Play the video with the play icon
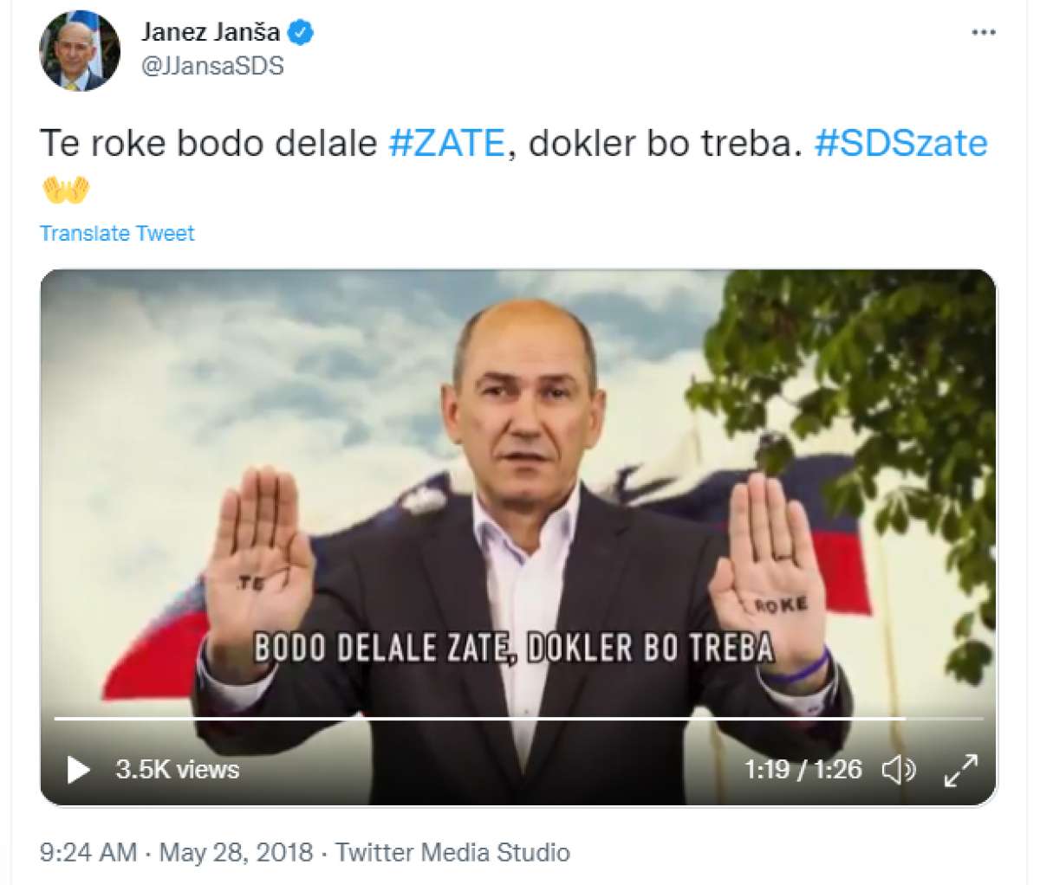The height and width of the screenshot is (885, 1040). pyautogui.click(x=78, y=769)
